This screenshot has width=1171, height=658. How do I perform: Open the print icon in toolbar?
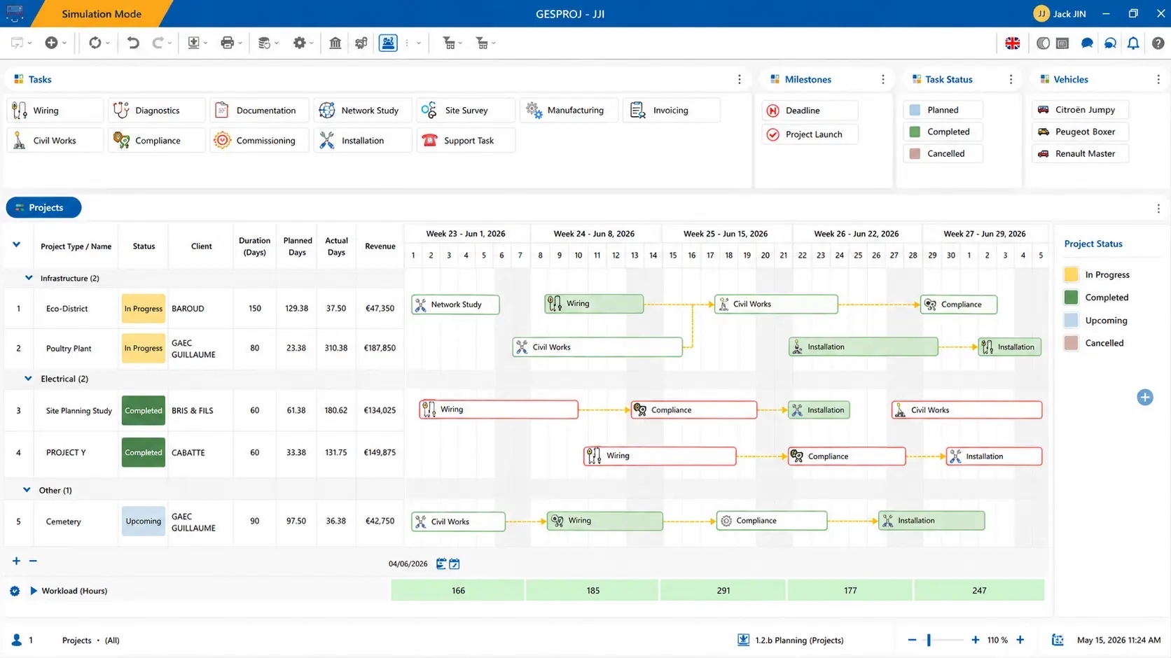point(227,43)
